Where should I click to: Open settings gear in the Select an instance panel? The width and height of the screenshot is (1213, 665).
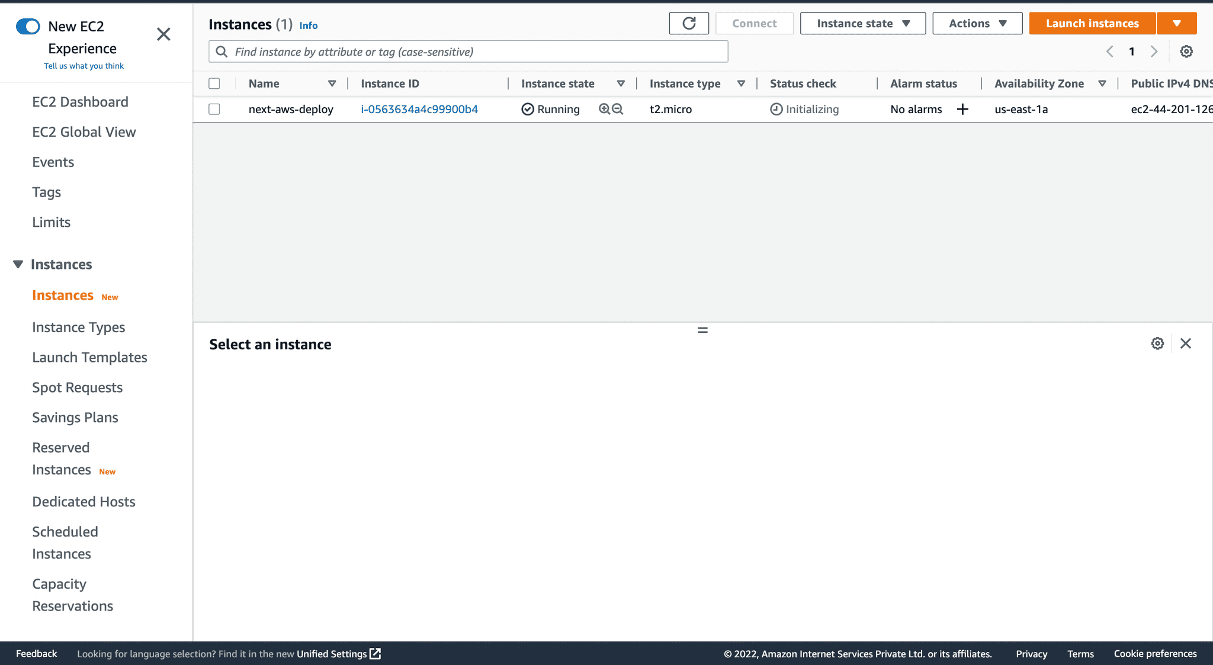[x=1157, y=343]
